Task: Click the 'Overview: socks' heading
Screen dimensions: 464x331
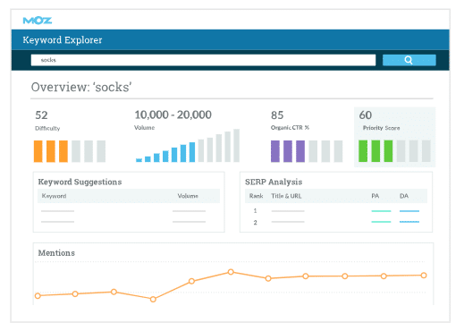Action: click(x=81, y=87)
